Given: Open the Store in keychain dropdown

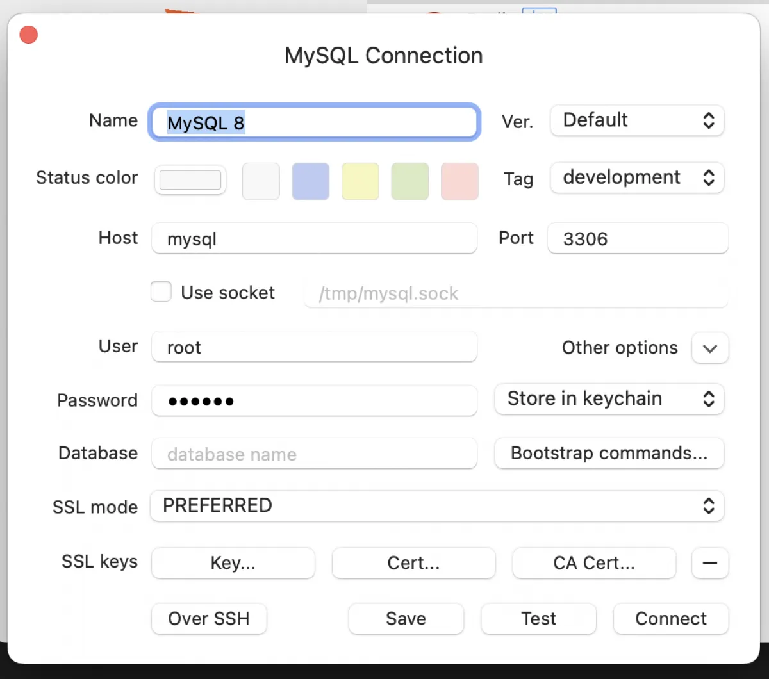Looking at the screenshot, I should click(x=609, y=399).
